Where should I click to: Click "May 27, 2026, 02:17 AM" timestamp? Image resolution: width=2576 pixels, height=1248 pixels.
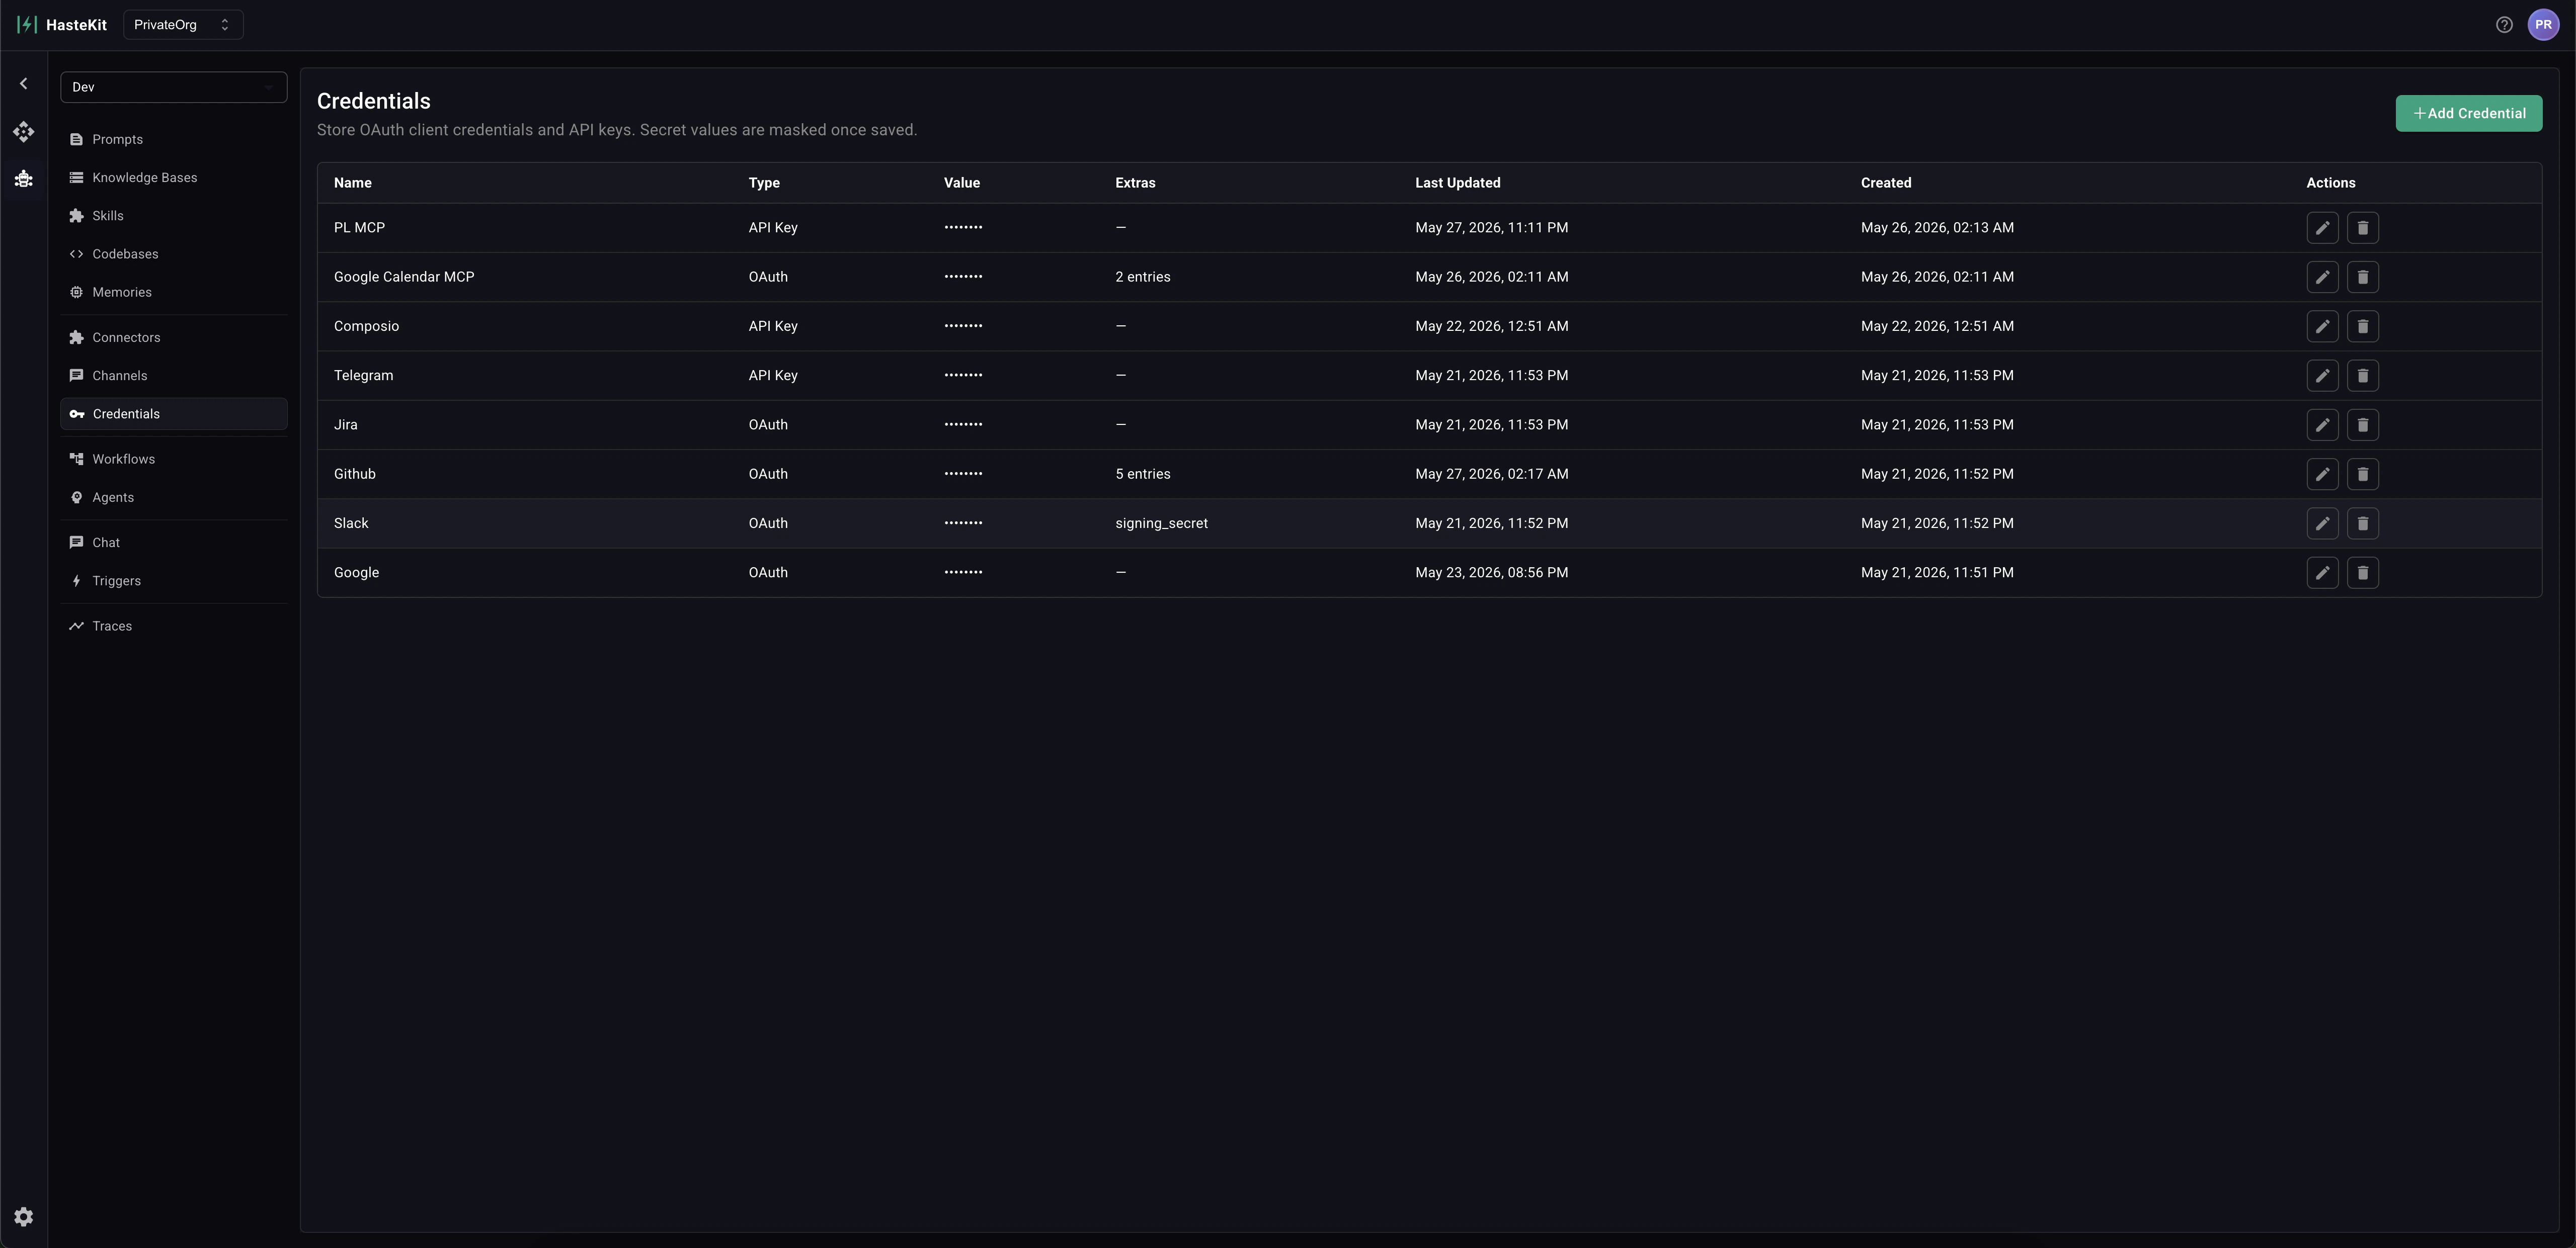coord(1492,474)
